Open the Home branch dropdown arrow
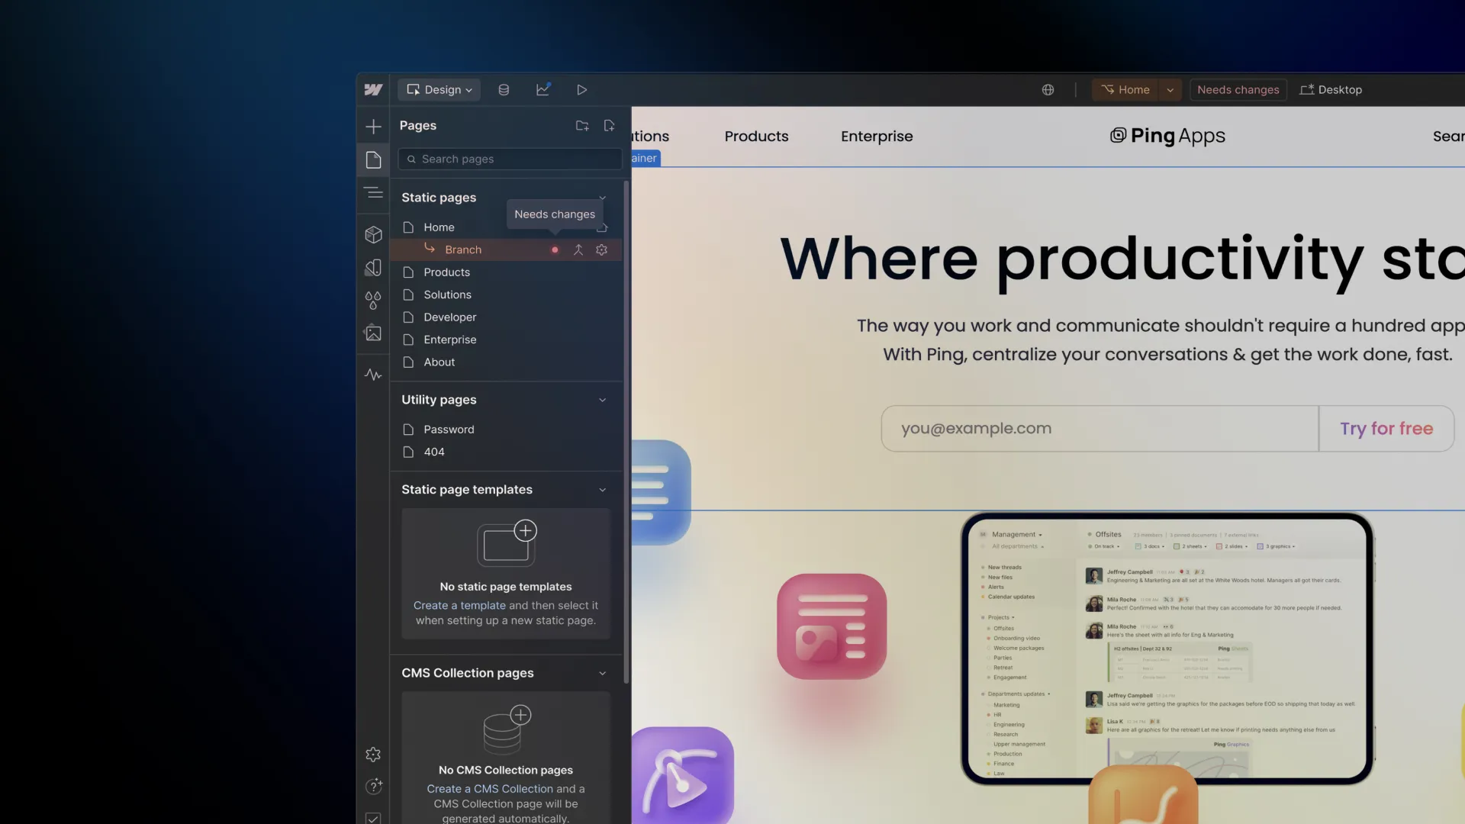Image resolution: width=1465 pixels, height=824 pixels. [1170, 90]
